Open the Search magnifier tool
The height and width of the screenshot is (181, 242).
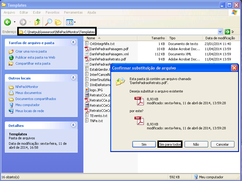pos(48,22)
